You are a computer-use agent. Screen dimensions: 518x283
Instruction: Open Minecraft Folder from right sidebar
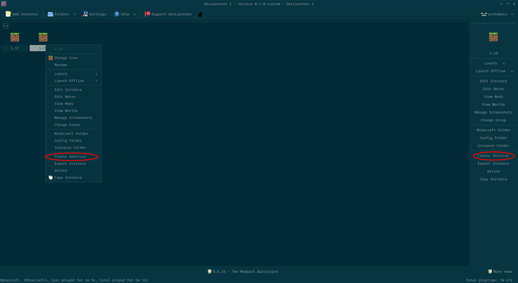(x=493, y=130)
